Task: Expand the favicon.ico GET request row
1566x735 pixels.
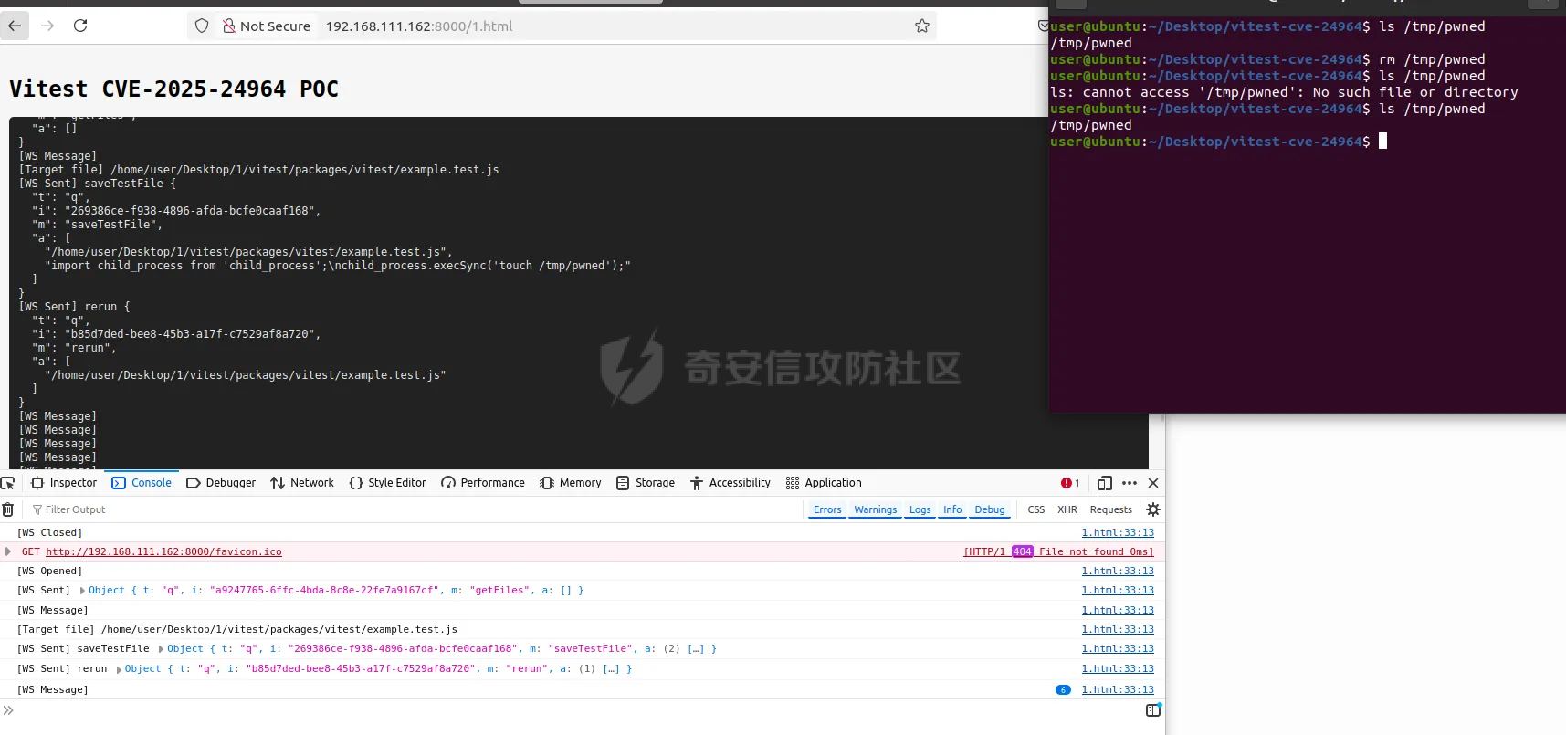Action: tap(8, 551)
